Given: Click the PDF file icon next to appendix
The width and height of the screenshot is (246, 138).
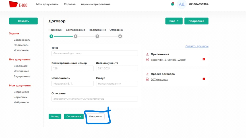Looking at the screenshot, I should click(x=147, y=60).
